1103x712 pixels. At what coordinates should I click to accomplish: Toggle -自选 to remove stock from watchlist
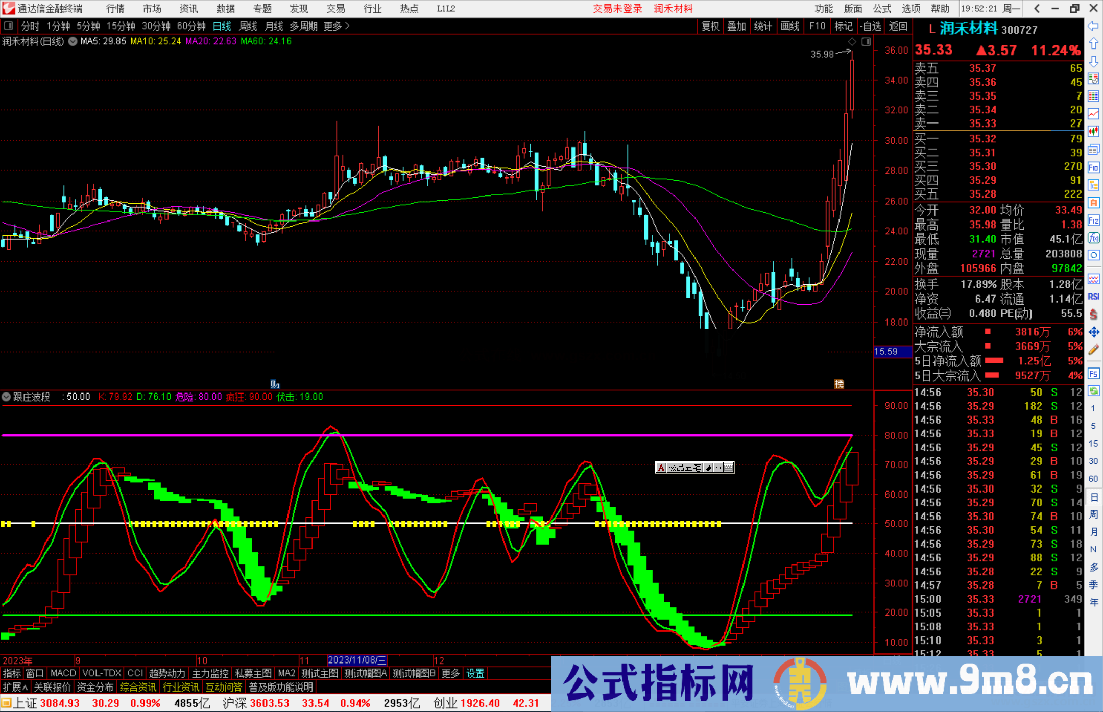coord(871,26)
